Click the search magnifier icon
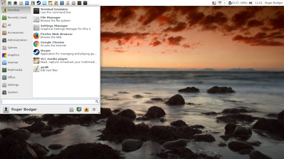Image resolution: width=284 pixels, height=159 pixels. tap(97, 102)
